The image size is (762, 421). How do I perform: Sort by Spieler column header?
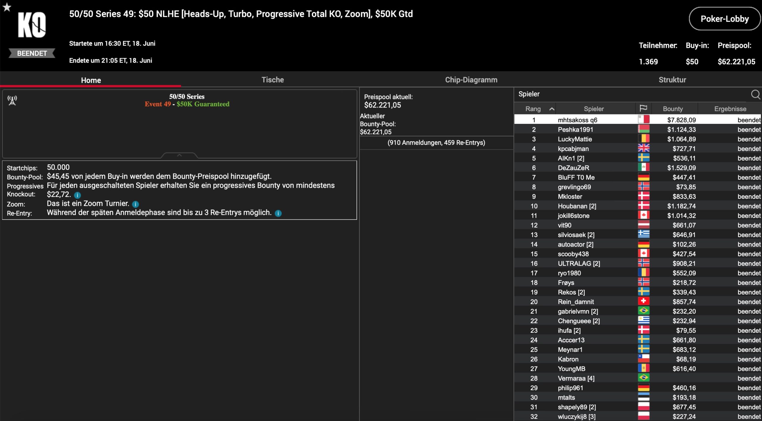(594, 109)
